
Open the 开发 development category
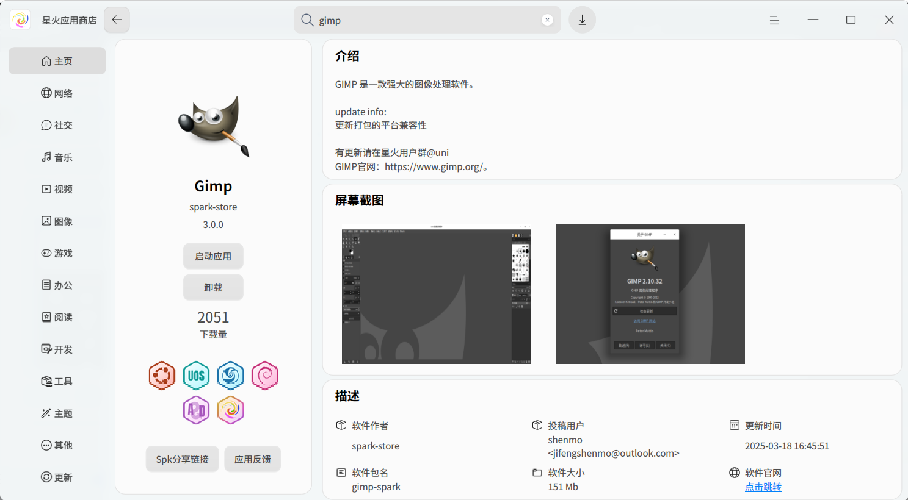(57, 349)
